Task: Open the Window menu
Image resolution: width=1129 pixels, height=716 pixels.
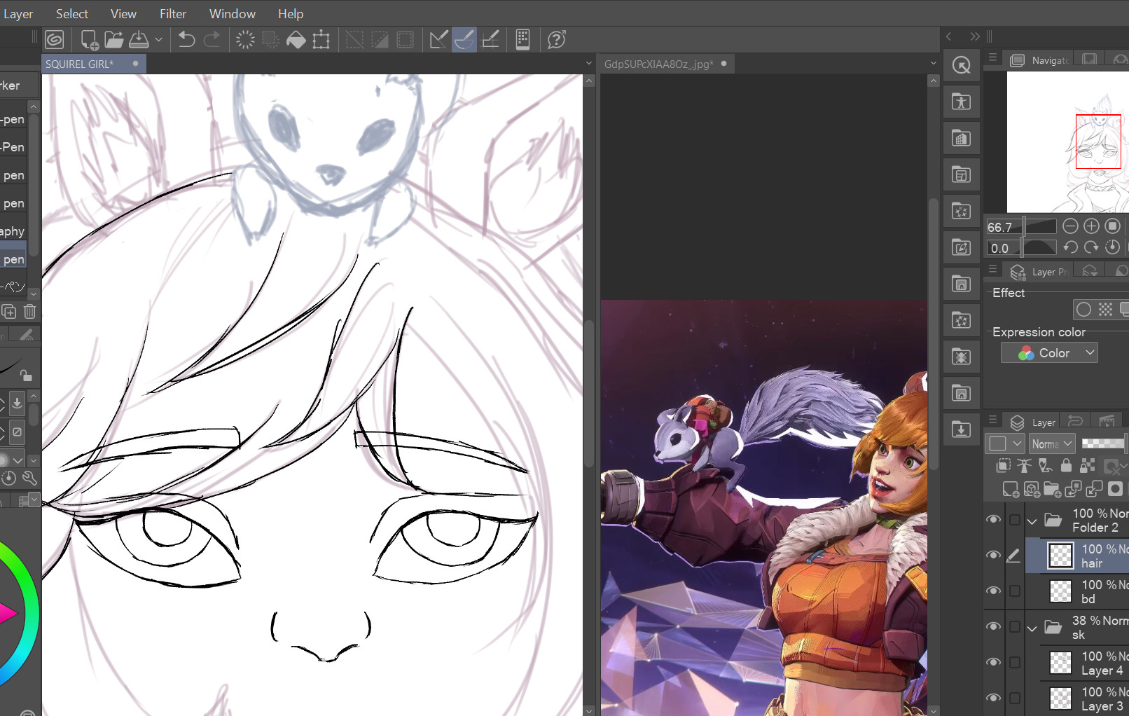Action: [x=233, y=13]
